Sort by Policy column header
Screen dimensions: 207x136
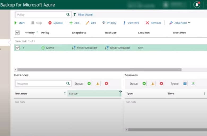point(45,33)
